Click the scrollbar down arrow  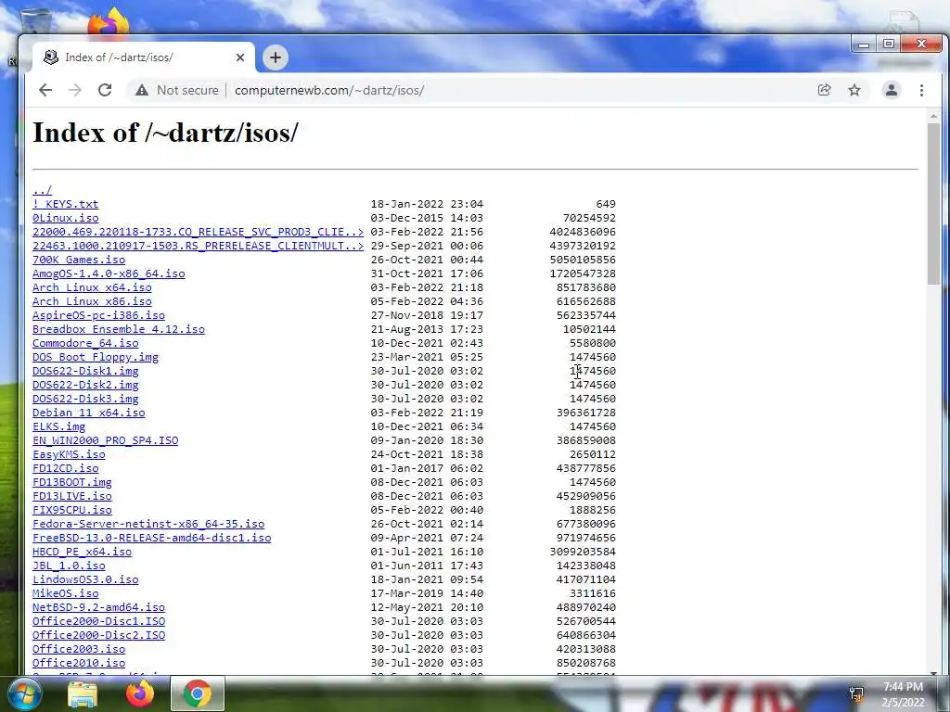(933, 672)
